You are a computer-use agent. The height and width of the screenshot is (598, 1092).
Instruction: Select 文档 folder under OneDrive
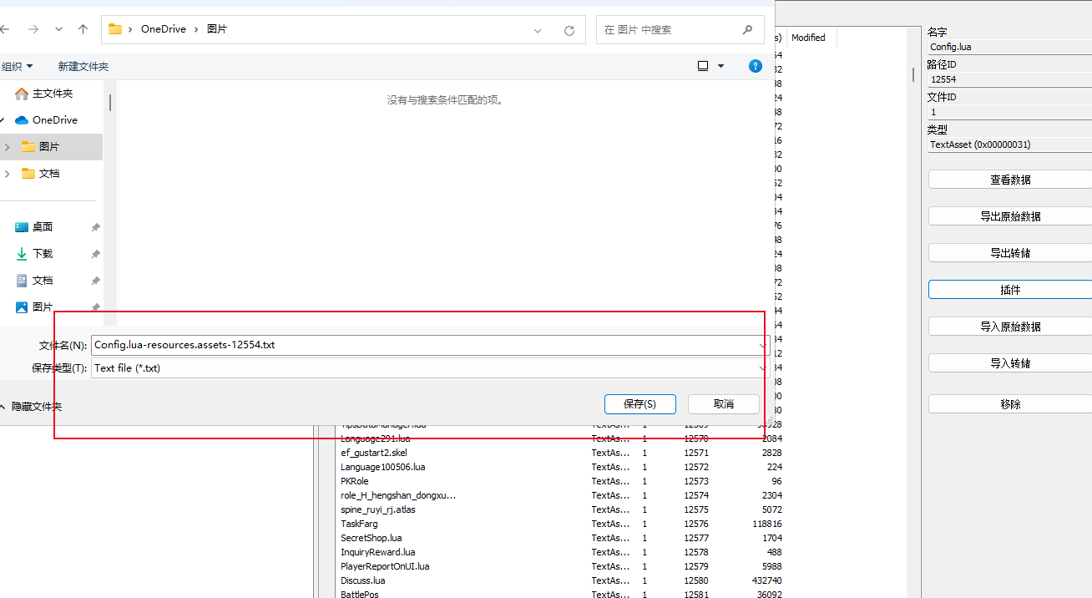click(x=51, y=173)
